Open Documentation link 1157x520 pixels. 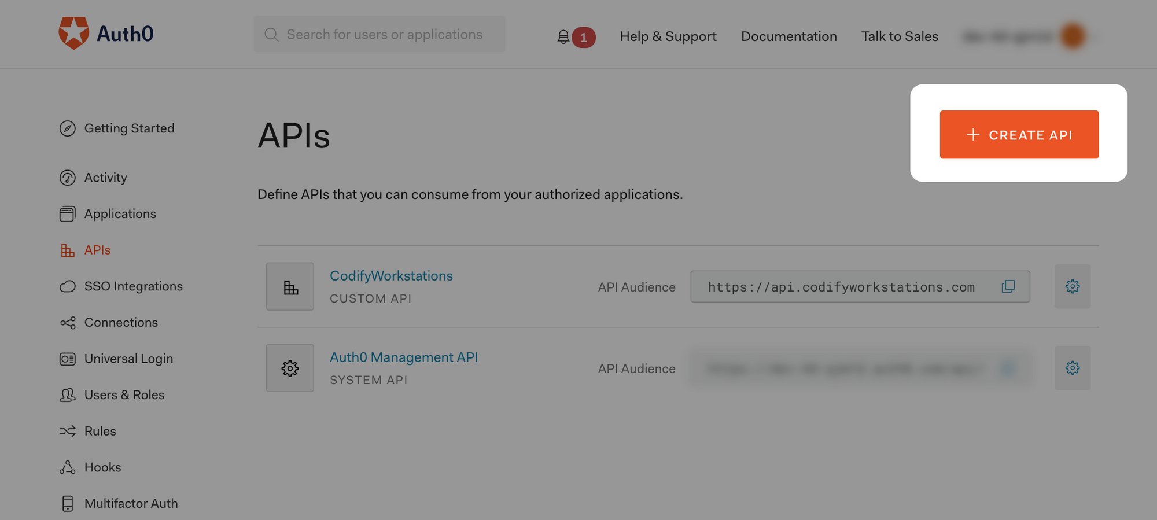(789, 36)
